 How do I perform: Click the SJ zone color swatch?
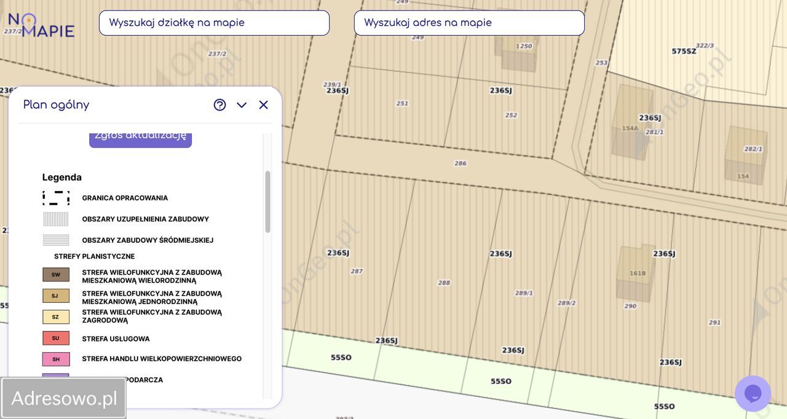(56, 296)
